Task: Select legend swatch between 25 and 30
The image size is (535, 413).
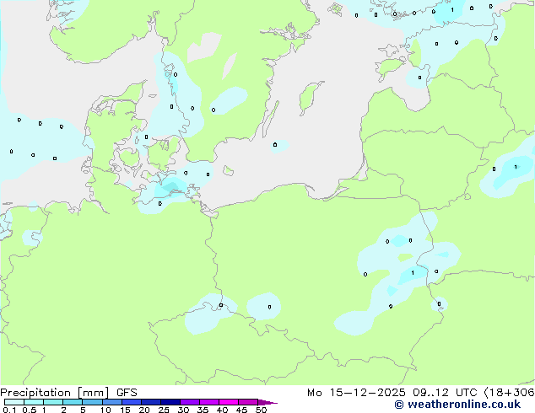Action: pos(170,402)
